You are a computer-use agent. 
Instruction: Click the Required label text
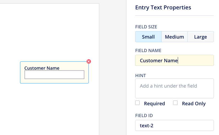(154, 104)
